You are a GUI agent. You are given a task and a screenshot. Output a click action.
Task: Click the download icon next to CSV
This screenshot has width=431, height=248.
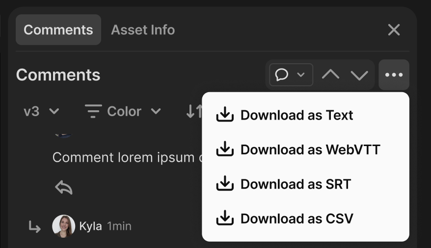(225, 218)
